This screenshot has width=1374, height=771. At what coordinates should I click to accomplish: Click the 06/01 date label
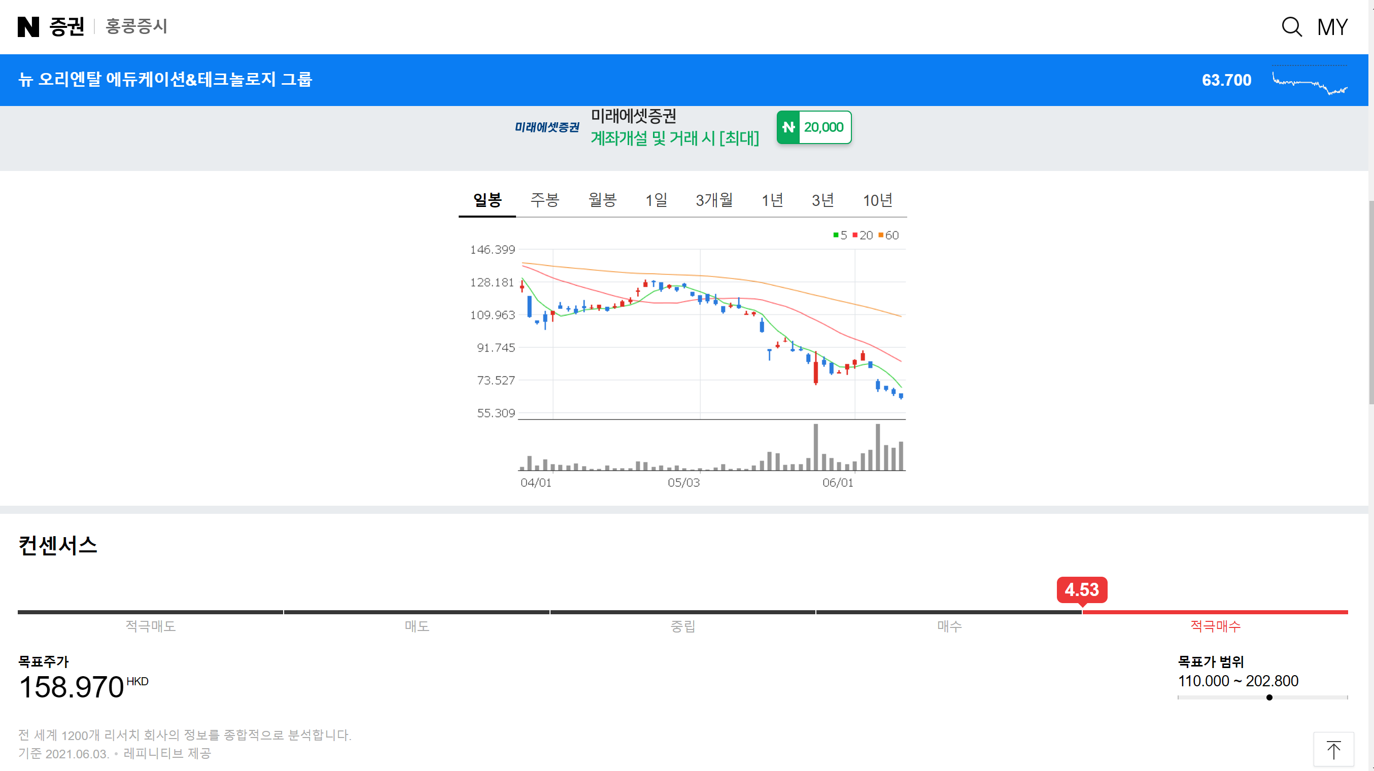click(x=837, y=483)
